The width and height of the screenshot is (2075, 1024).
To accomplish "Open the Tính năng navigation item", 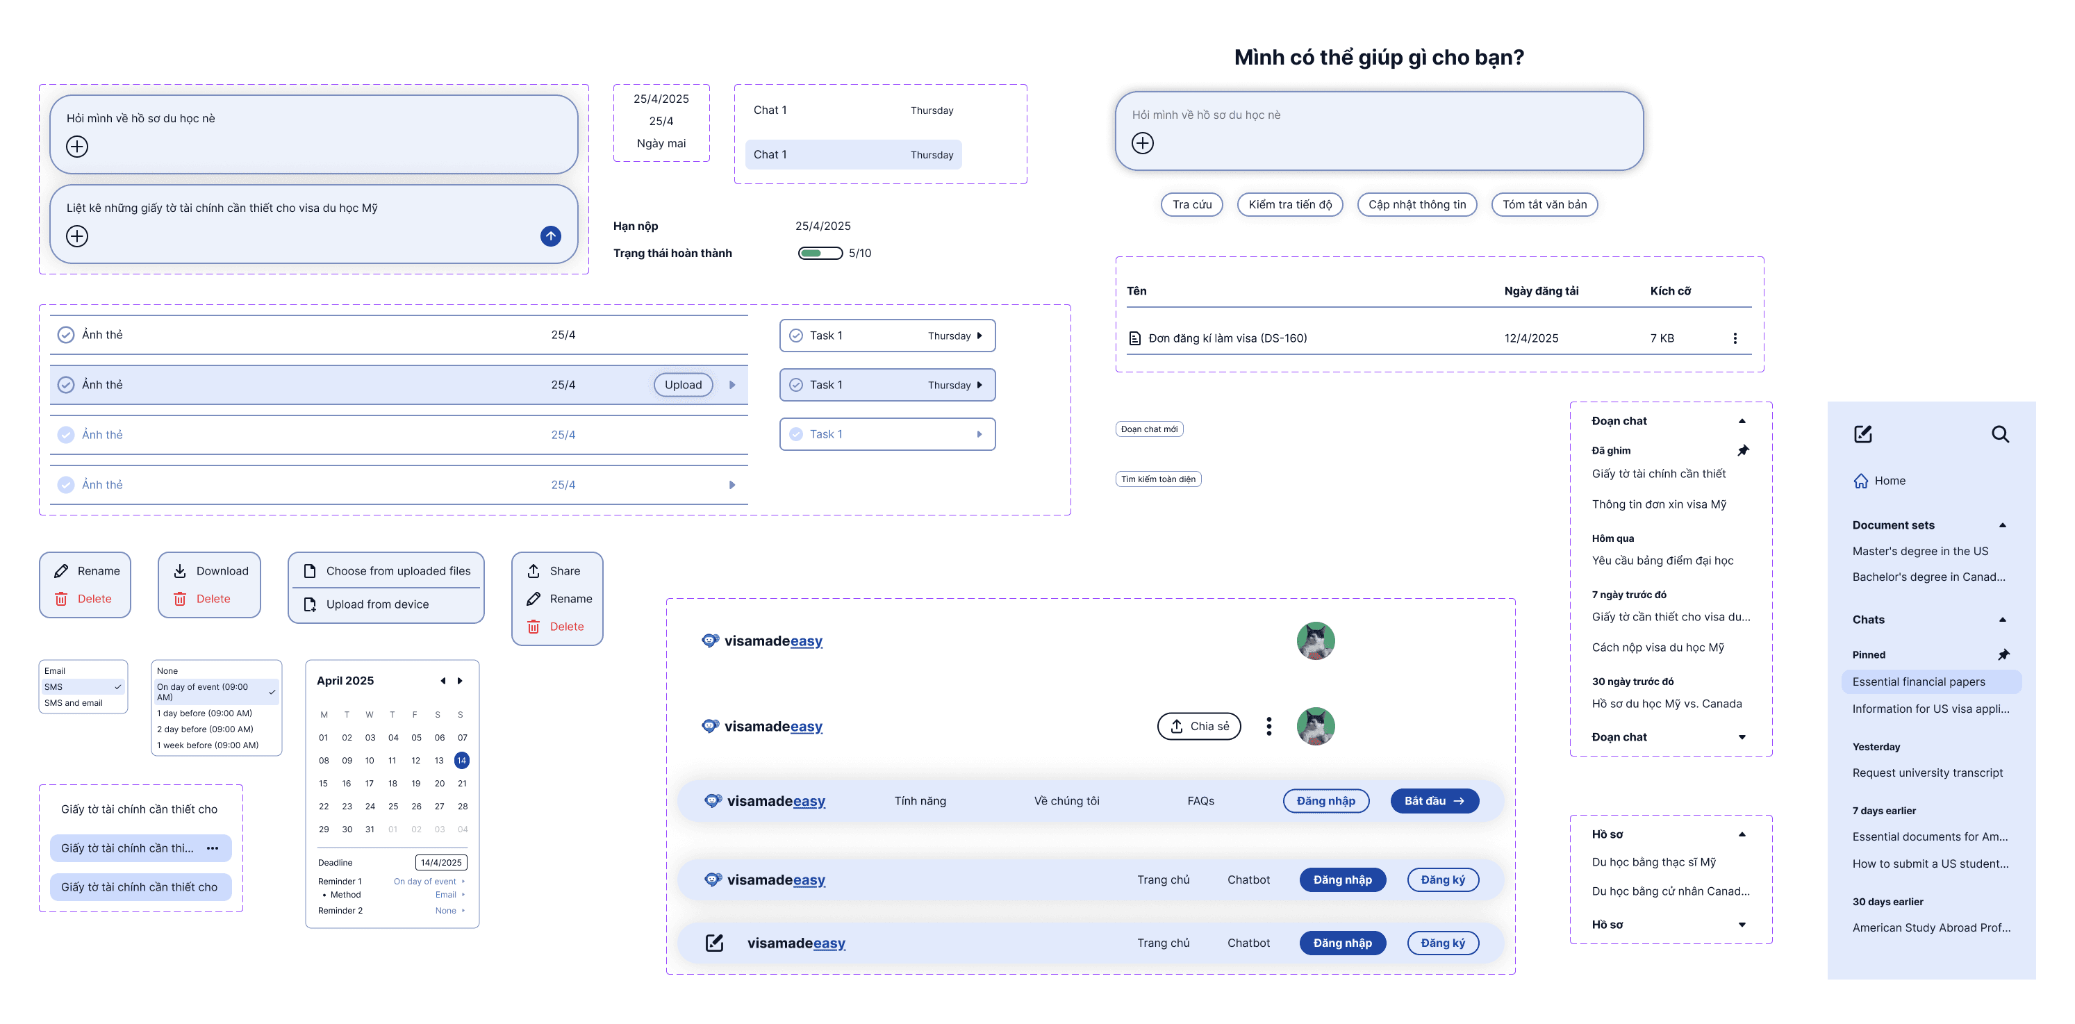I will [920, 801].
